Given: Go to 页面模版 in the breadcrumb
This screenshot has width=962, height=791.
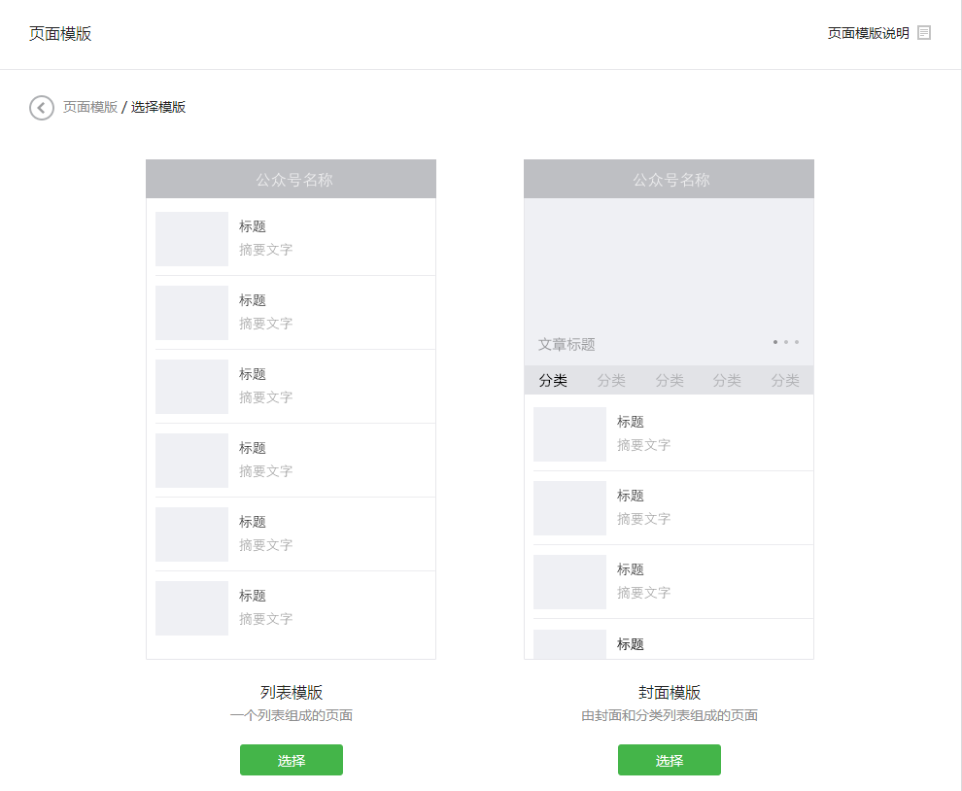Looking at the screenshot, I should tap(90, 108).
